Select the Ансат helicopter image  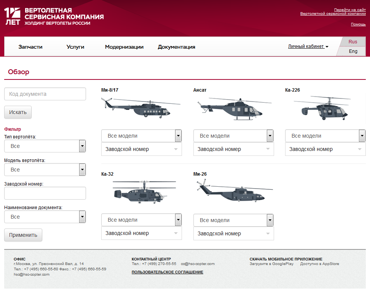tap(234, 109)
